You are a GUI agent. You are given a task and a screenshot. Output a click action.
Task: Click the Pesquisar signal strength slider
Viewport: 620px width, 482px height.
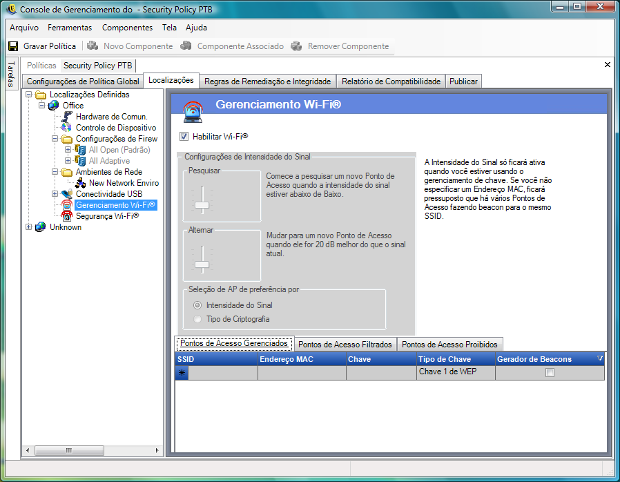click(202, 205)
